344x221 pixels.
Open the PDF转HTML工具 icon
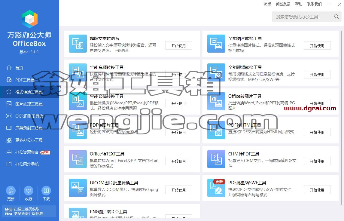pos(216,130)
